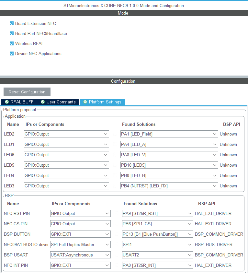Expand the PA0 [ST25R_INT] solution dropdown

click(x=158, y=265)
